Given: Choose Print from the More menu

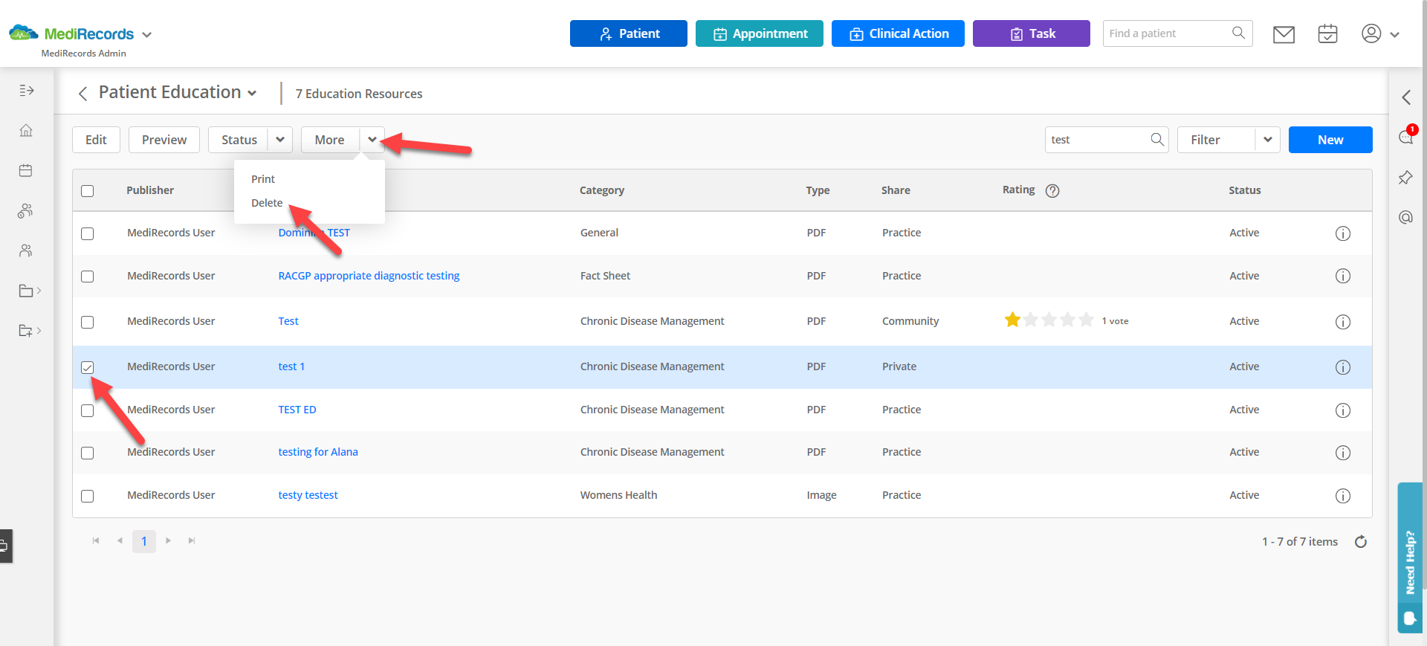Looking at the screenshot, I should pyautogui.click(x=263, y=179).
